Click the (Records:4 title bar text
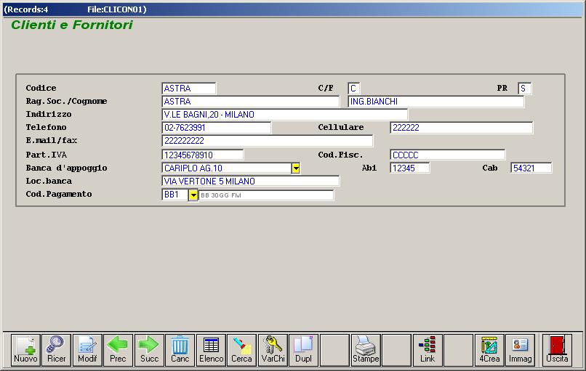The height and width of the screenshot is (371, 586). click(x=25, y=9)
